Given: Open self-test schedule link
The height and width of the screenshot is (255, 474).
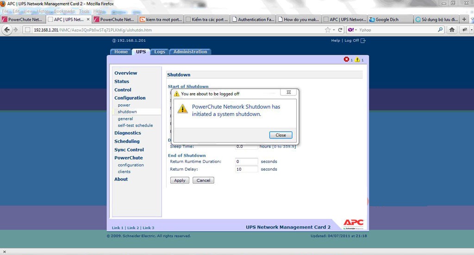Looking at the screenshot, I should click(135, 125).
